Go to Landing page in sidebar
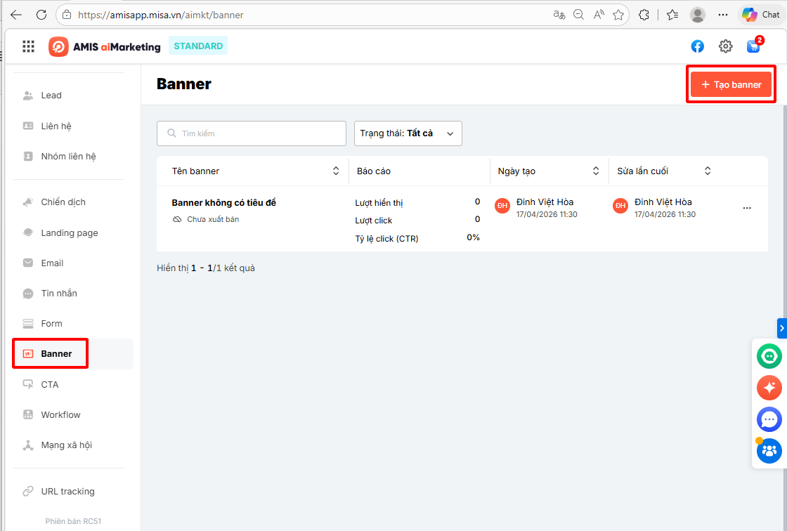 point(70,233)
